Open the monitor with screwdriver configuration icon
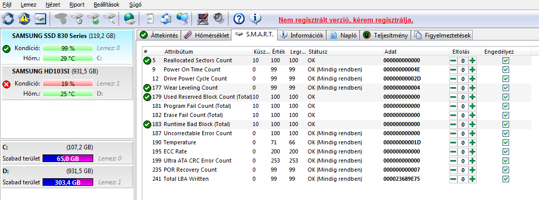The image size is (539, 200). [203, 18]
